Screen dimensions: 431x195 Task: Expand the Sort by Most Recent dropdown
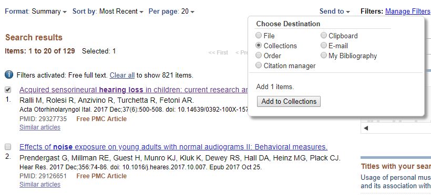108,11
